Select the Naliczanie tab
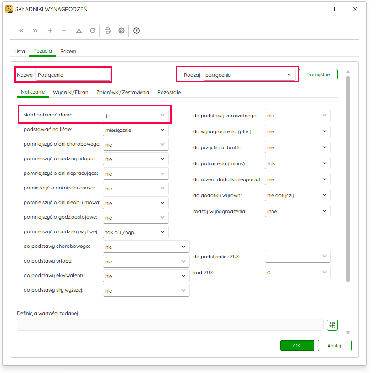The height and width of the screenshot is (373, 377). point(33,92)
